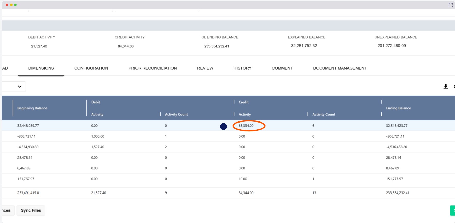Open the dropdown chevron above the table
455x223 pixels.
click(20, 87)
